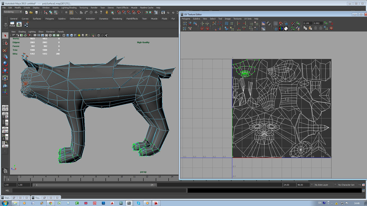Viewport: 367px width, 206px height.
Task: Expand the No Anim Layer dropdown
Action: pyautogui.click(x=312, y=185)
